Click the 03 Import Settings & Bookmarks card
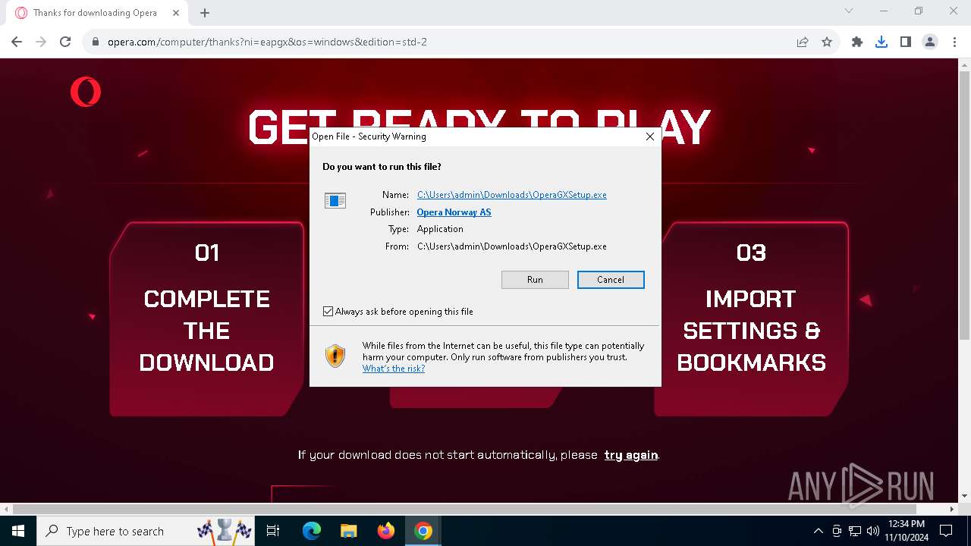Viewport: 971px width, 546px height. pos(751,318)
